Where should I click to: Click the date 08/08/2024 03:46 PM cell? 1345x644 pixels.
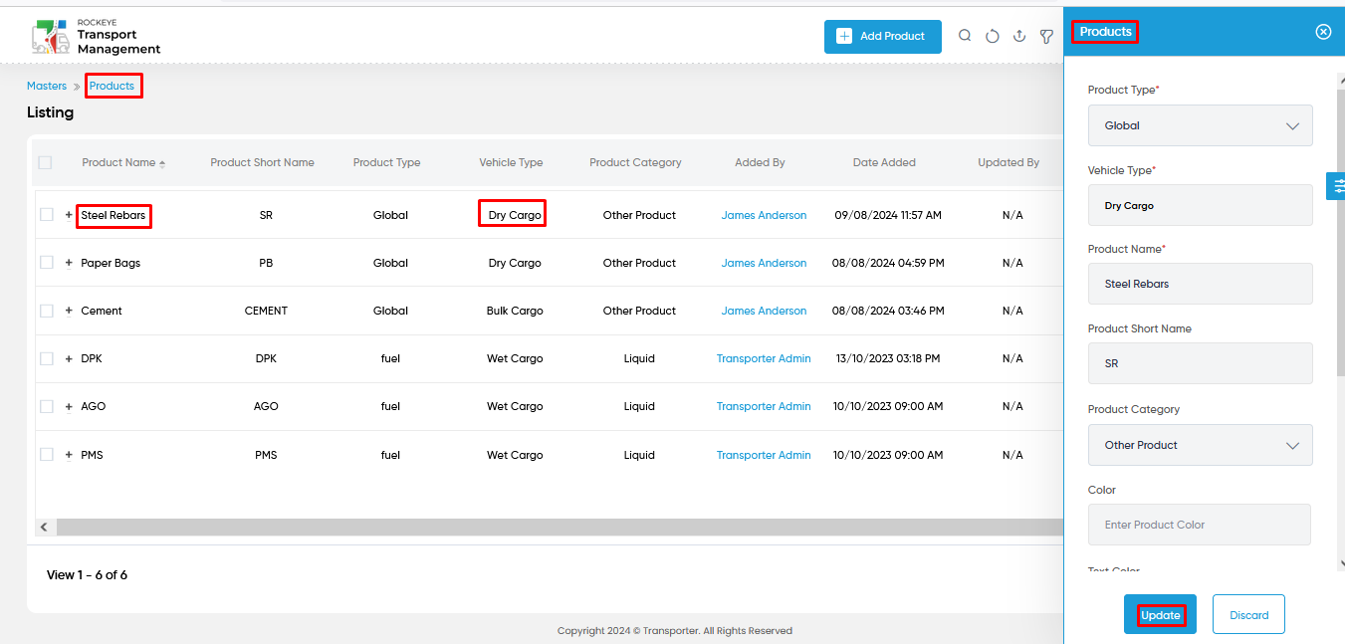coord(888,311)
